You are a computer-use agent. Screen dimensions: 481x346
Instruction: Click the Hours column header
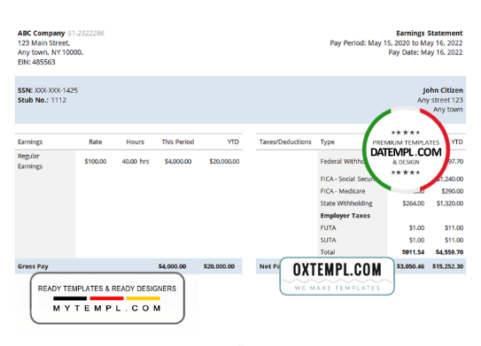coord(135,142)
